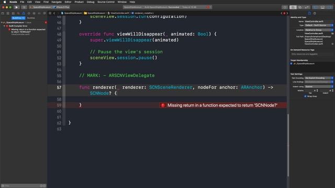
Task: Open the Find navigator magnifier icon
Action: click(18, 13)
